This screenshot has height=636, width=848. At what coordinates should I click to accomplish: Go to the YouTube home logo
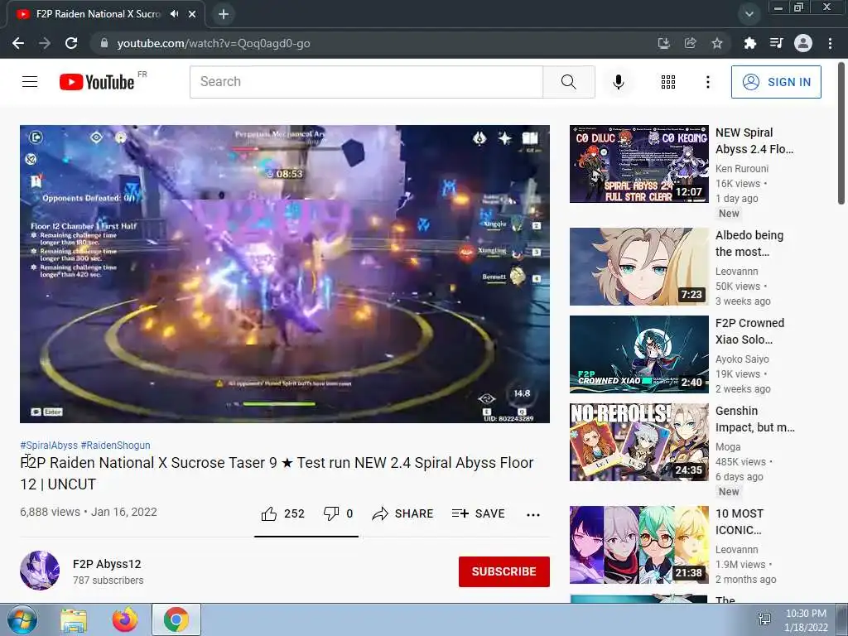97,82
